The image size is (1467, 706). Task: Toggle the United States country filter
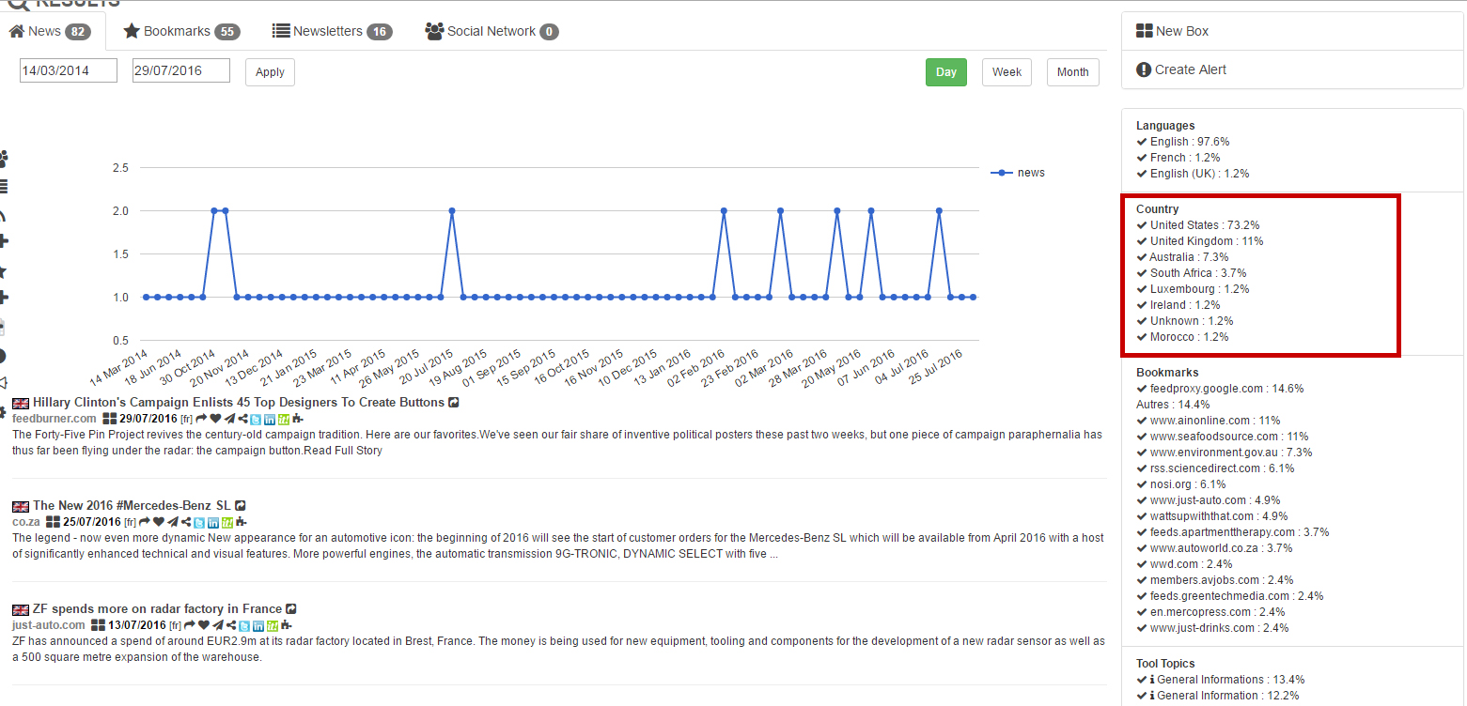(1198, 225)
